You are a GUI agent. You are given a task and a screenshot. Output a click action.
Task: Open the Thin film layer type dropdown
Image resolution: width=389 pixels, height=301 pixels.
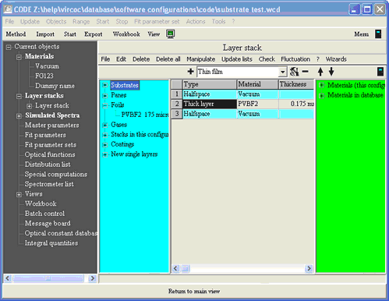coord(282,72)
